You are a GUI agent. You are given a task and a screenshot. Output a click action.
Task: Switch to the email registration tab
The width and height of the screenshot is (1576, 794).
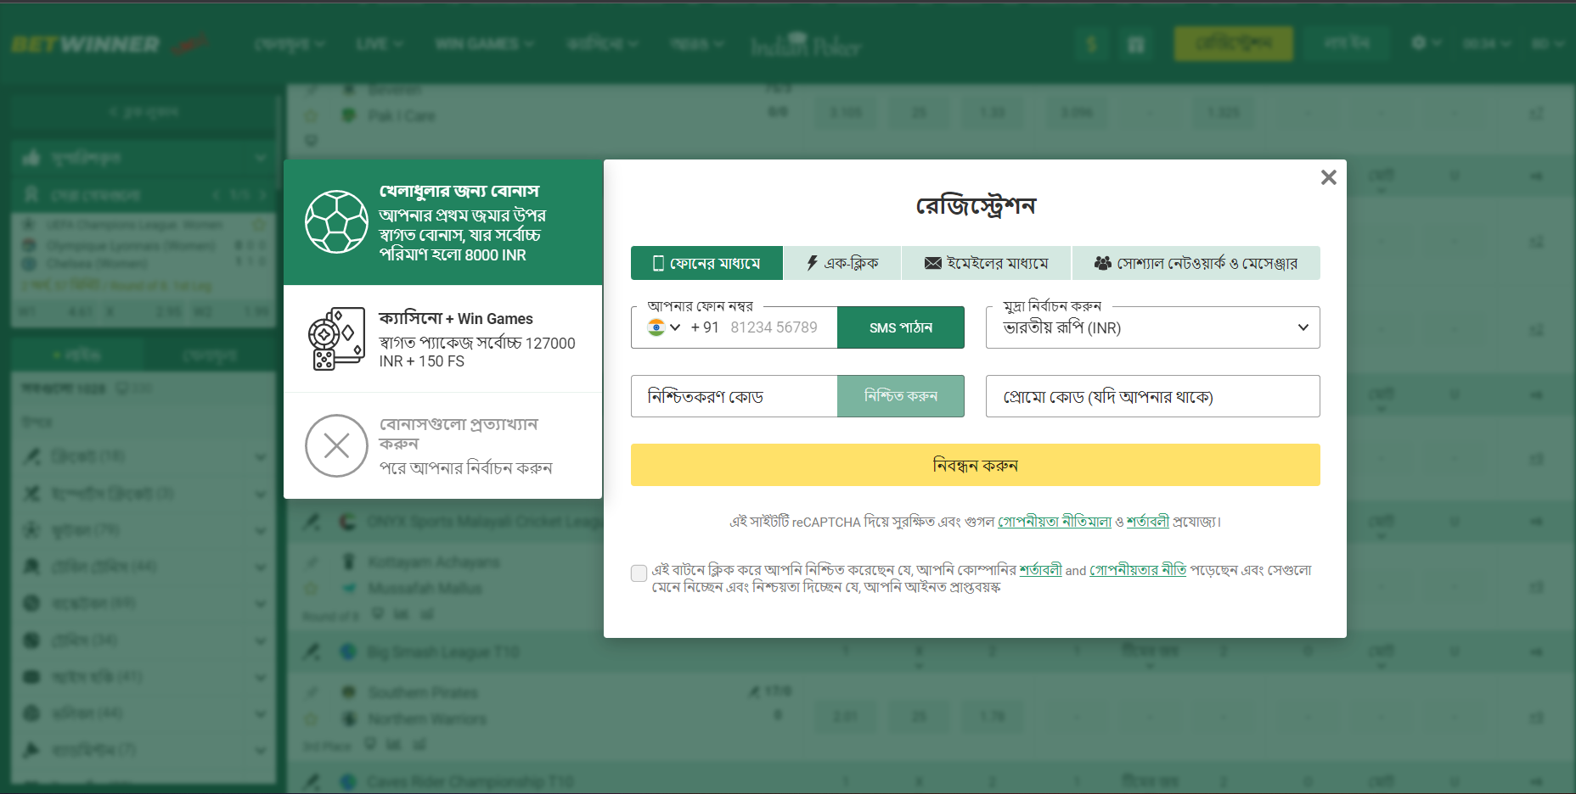click(x=987, y=263)
